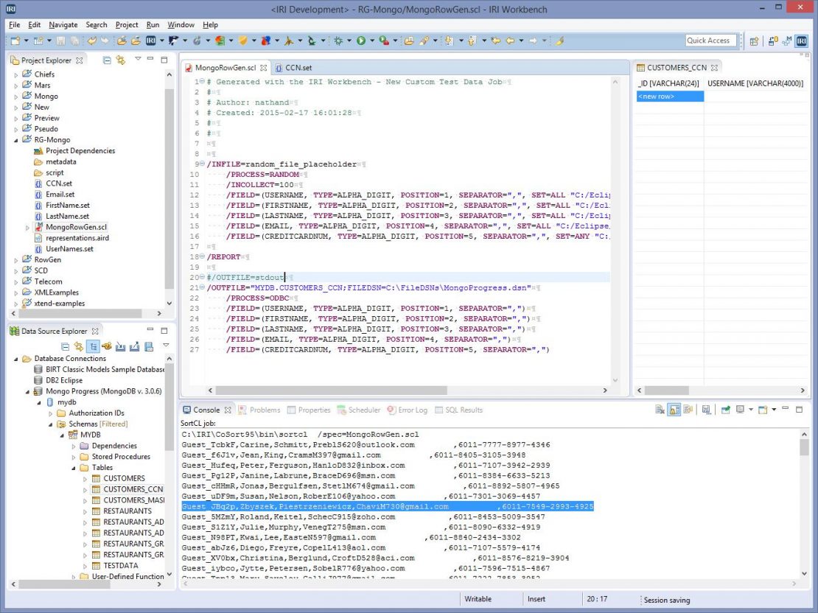Switch to the CCN.set editor tab
Image resolution: width=818 pixels, height=613 pixels.
tap(293, 68)
